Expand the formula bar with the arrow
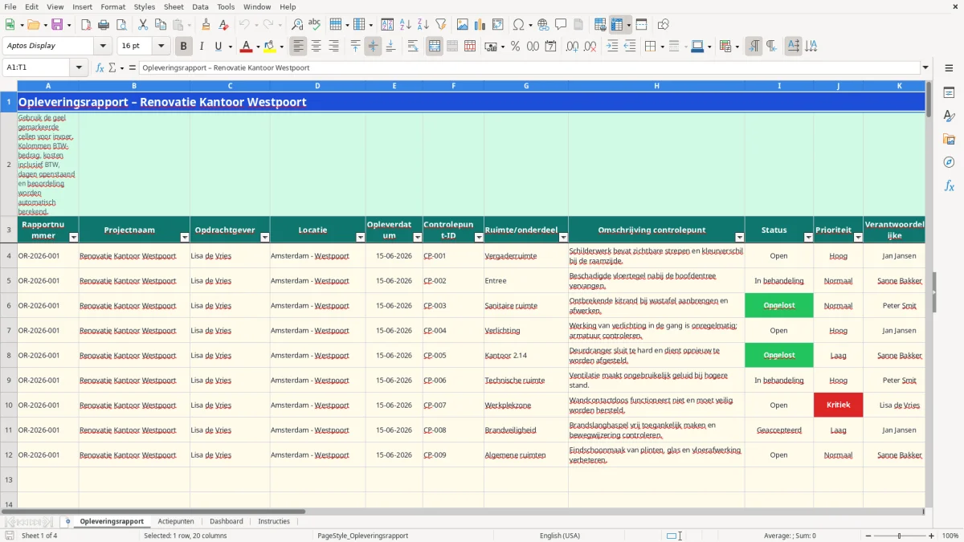This screenshot has height=542, width=964. coord(925,67)
